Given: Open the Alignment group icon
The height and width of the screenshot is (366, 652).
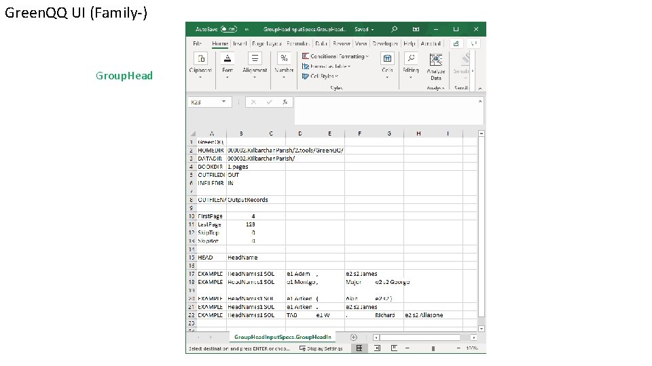Looking at the screenshot, I should coord(255,58).
